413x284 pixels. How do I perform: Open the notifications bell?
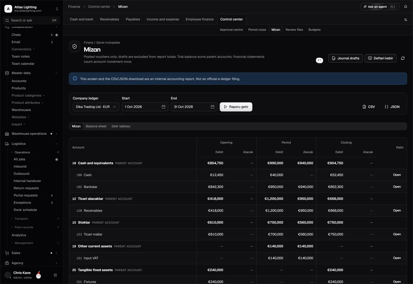[406, 7]
